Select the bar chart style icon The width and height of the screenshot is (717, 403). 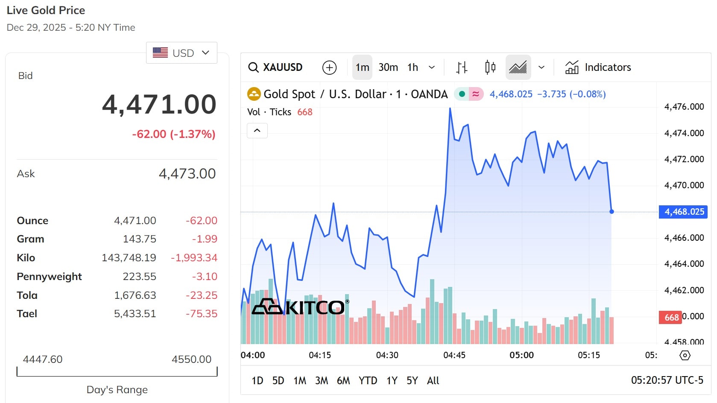coord(462,67)
